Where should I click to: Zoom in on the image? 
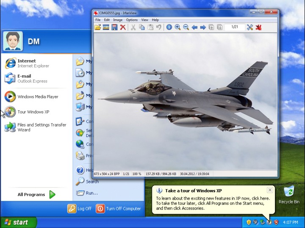[x=177, y=27]
